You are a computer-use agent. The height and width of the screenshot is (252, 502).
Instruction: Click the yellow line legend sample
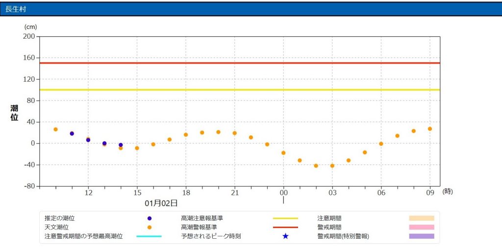point(286,218)
